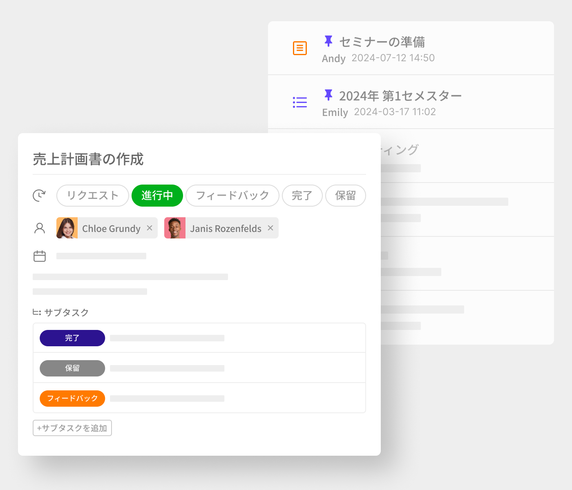Click the サブタスク hierarchy icon
Viewport: 572px width, 490px height.
pyautogui.click(x=37, y=312)
